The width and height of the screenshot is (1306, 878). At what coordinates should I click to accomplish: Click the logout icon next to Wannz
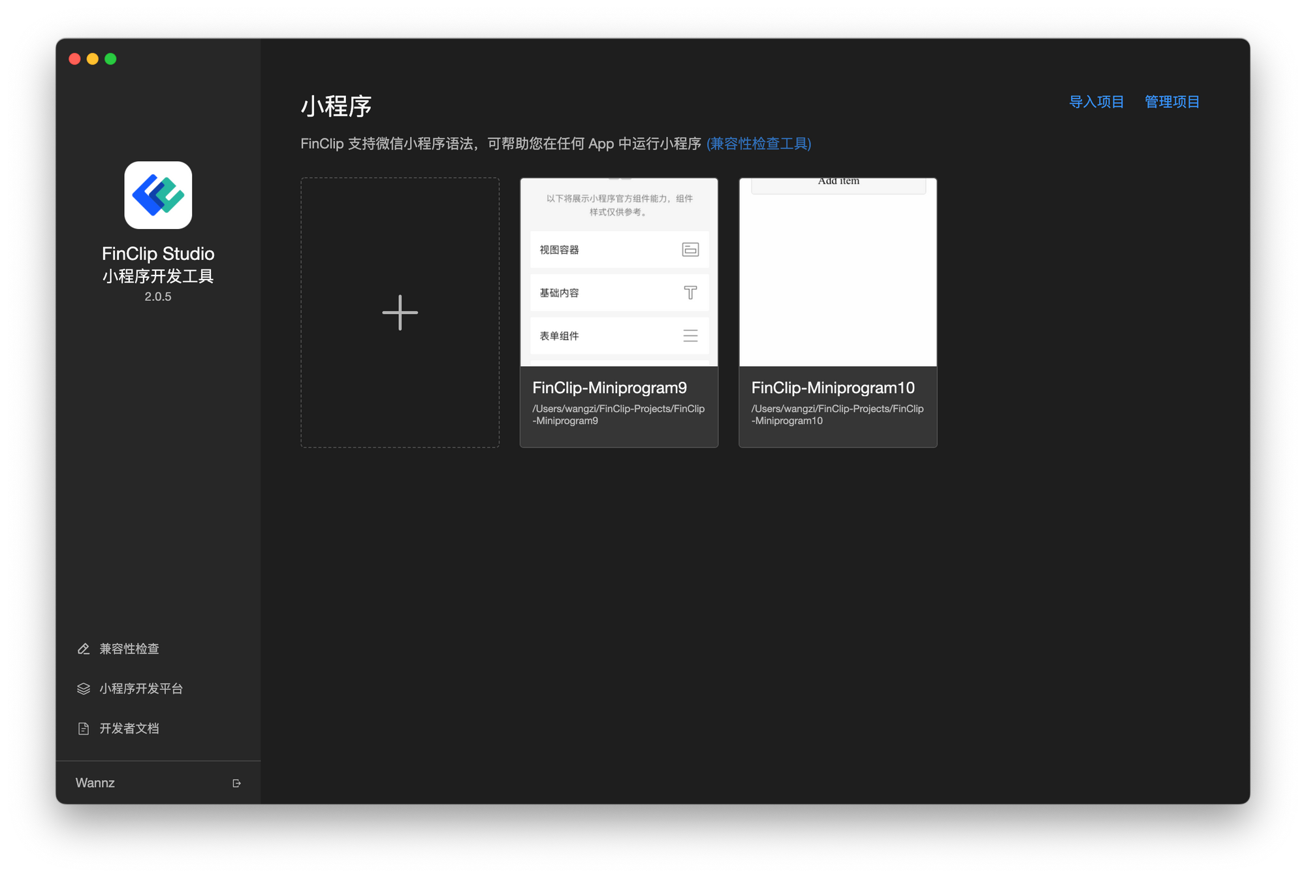pyautogui.click(x=236, y=783)
